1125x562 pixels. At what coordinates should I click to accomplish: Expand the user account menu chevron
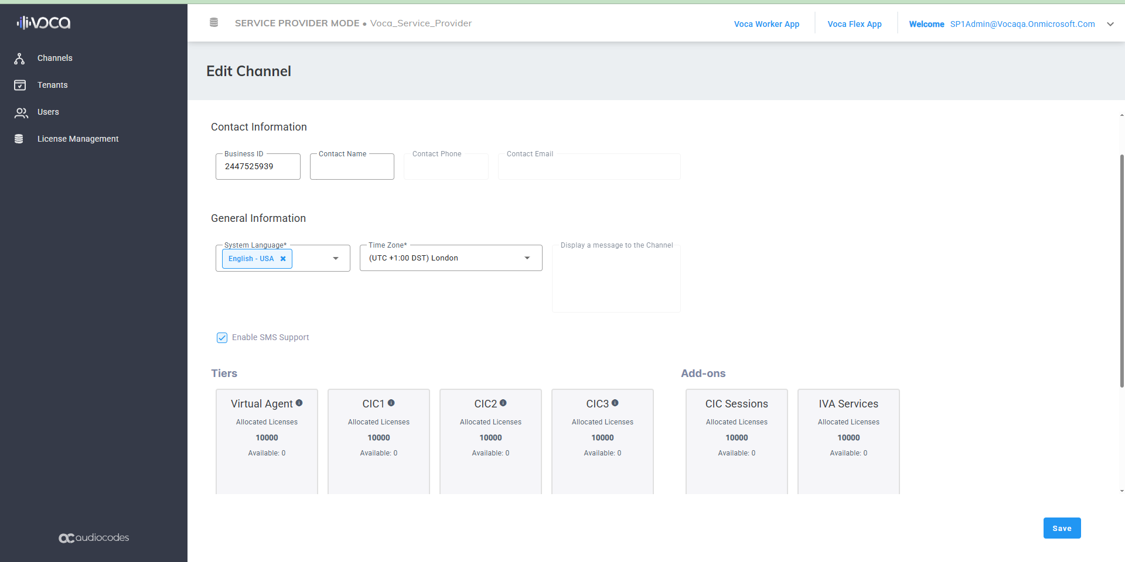click(1110, 24)
